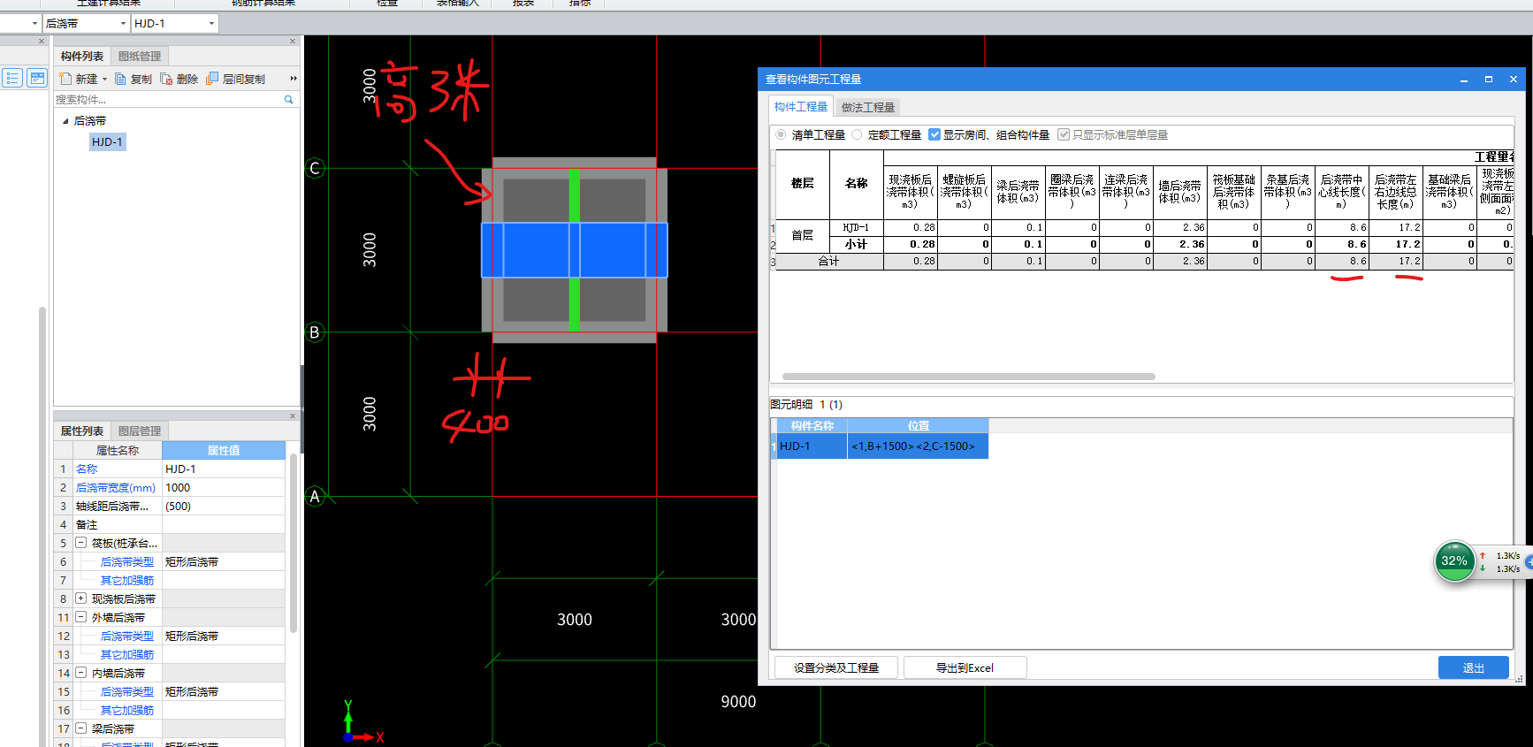Screen dimensions: 1533x747
Task: Click 后浇带类型 link in row 6
Action: [x=127, y=561]
